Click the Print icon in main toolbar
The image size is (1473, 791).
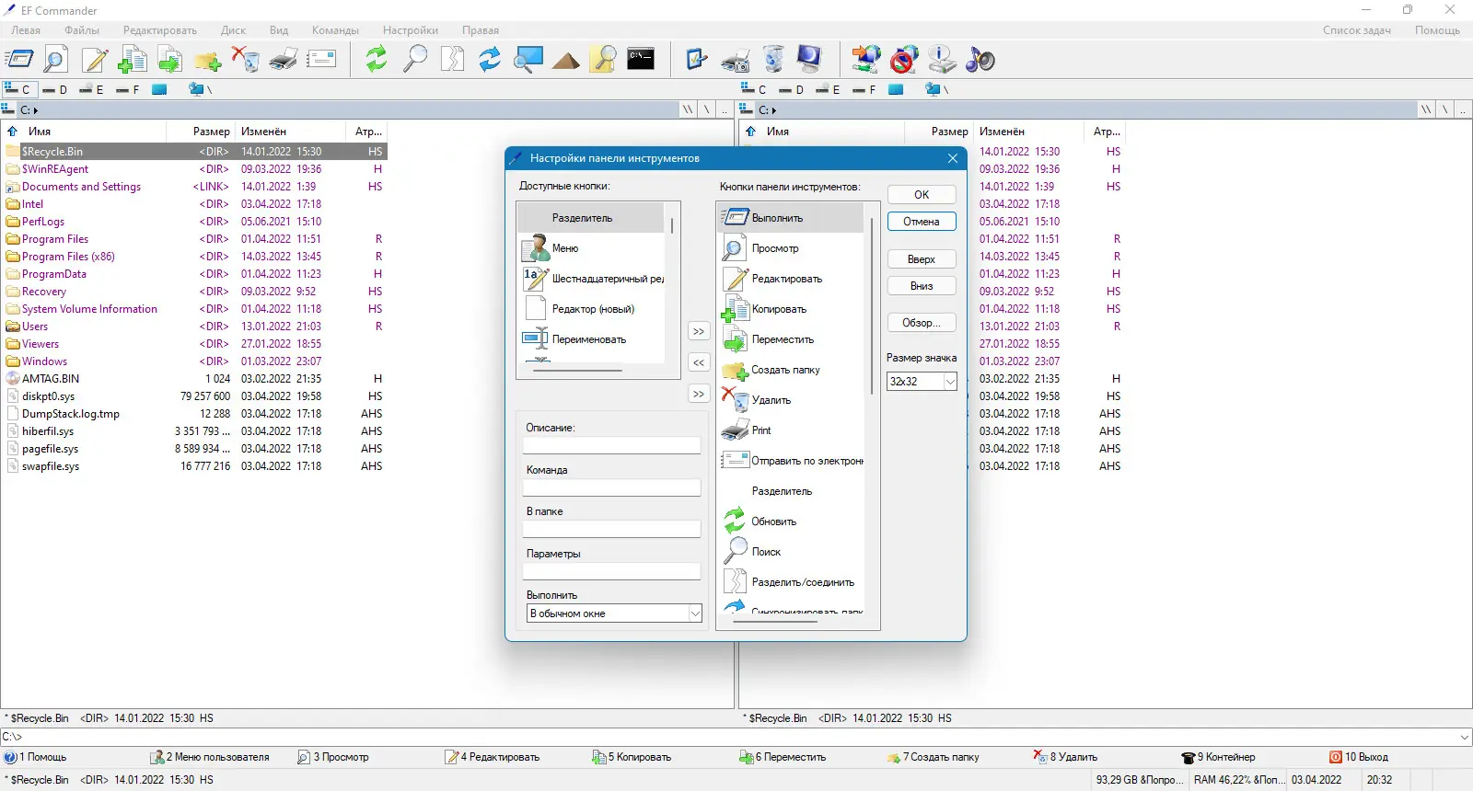284,60
